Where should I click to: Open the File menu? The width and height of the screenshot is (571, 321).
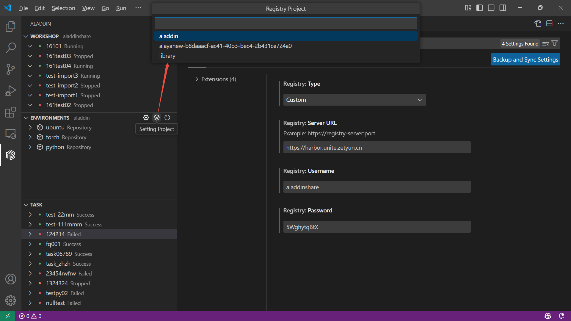23,8
